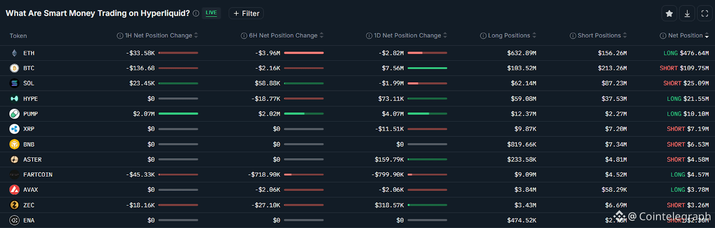
Task: Click the SOL token icon
Action: (x=14, y=83)
